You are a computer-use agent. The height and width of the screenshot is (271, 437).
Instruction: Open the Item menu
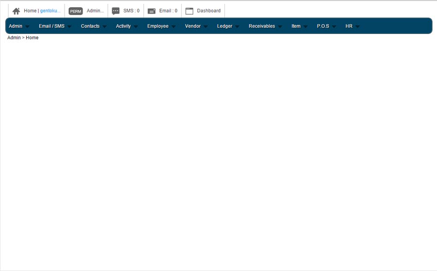pos(296,26)
